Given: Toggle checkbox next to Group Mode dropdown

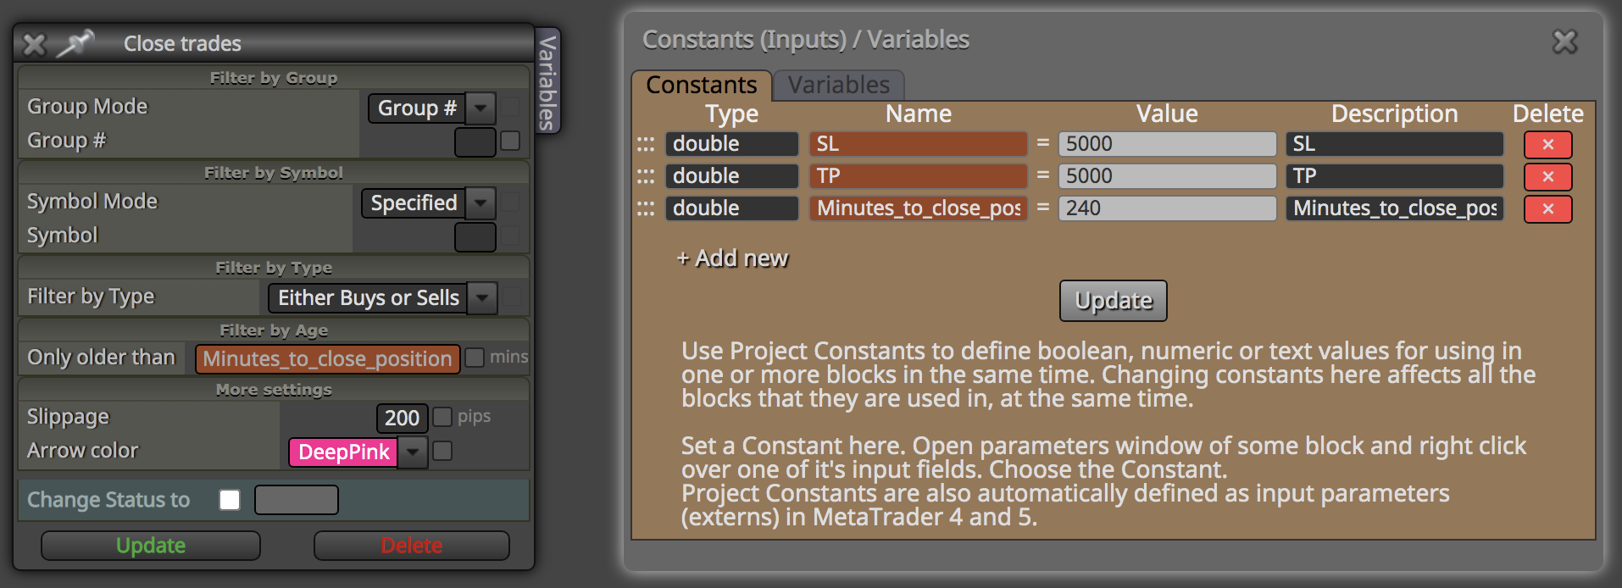Looking at the screenshot, I should (x=510, y=107).
